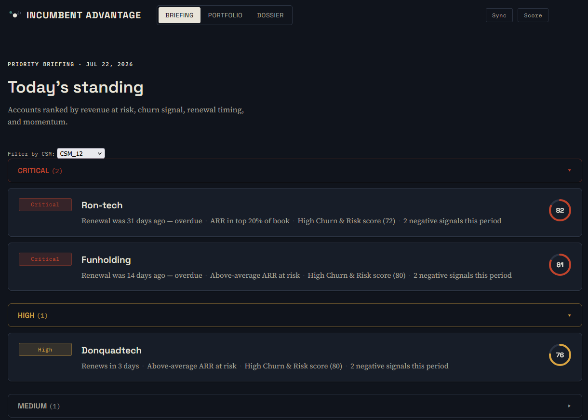Image resolution: width=588 pixels, height=420 pixels.
Task: Open the Briefing tab
Action: [179, 15]
